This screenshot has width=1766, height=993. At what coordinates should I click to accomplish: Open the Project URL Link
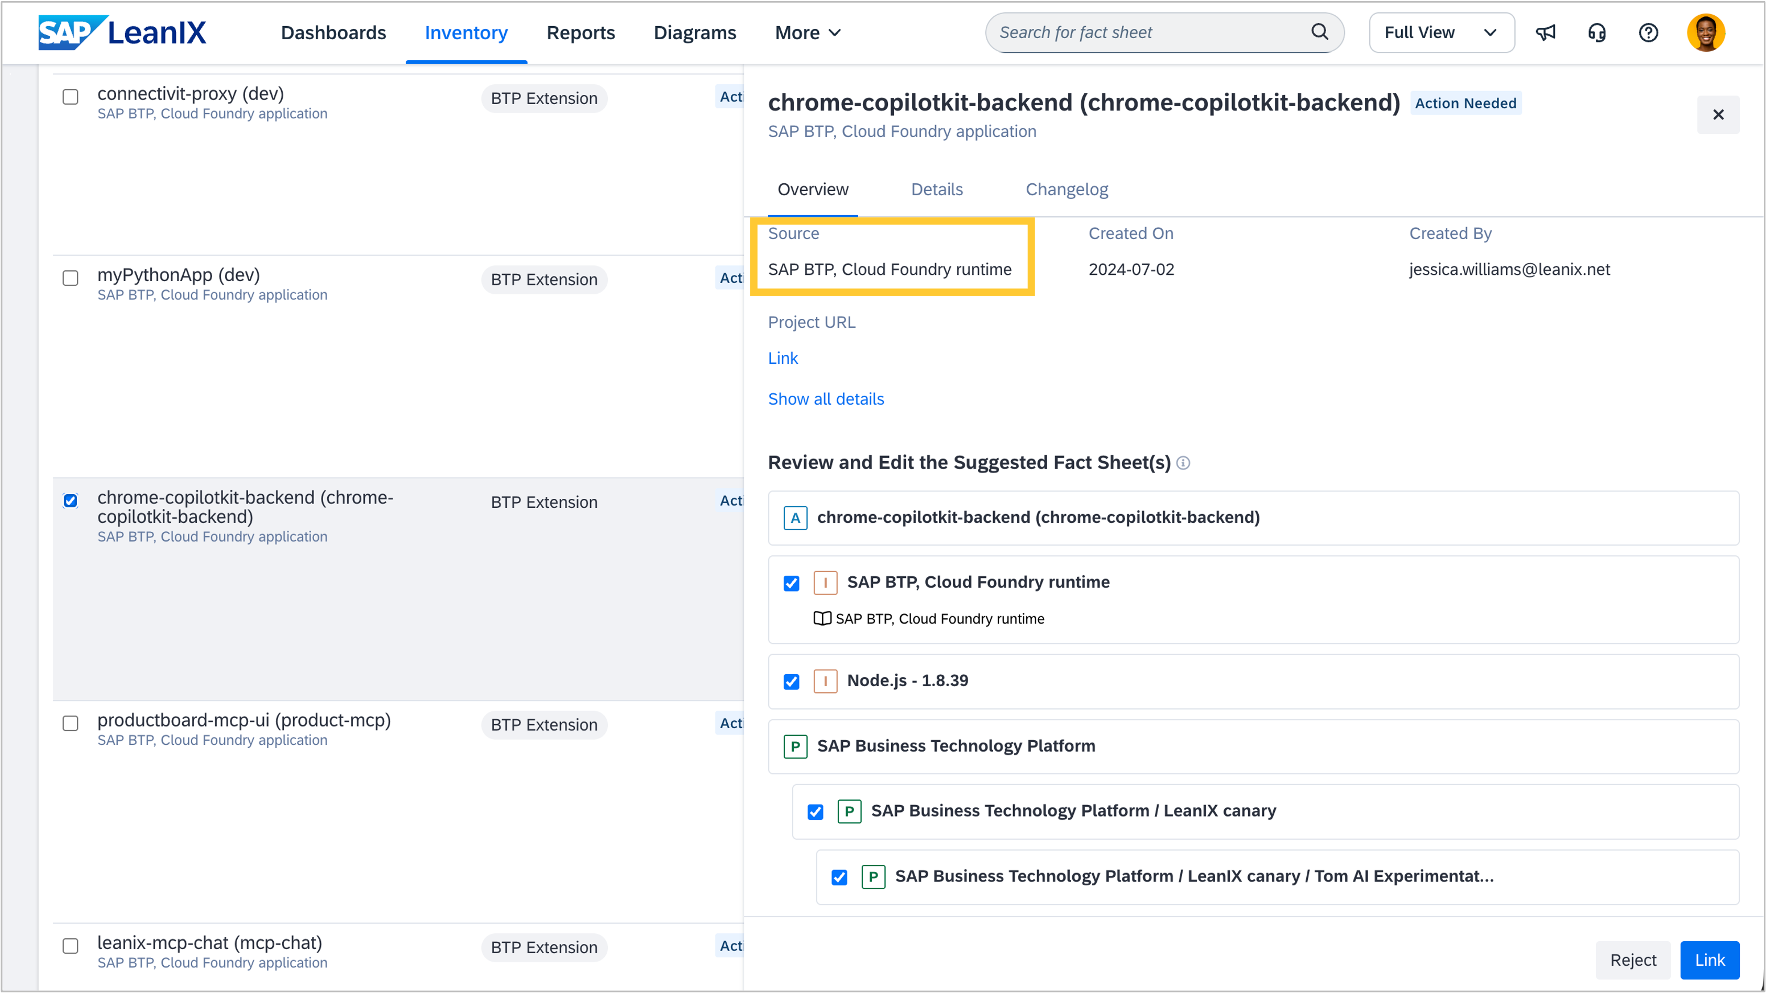[x=782, y=358]
